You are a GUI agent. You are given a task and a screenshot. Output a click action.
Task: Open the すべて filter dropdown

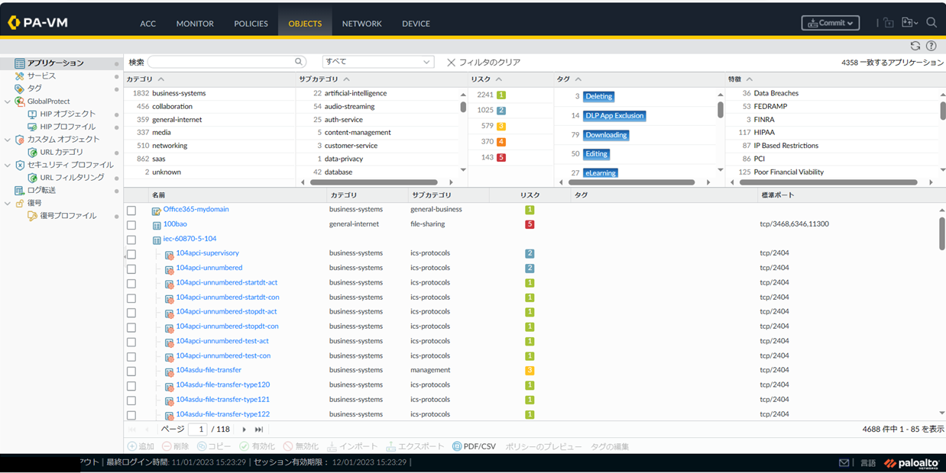[377, 62]
